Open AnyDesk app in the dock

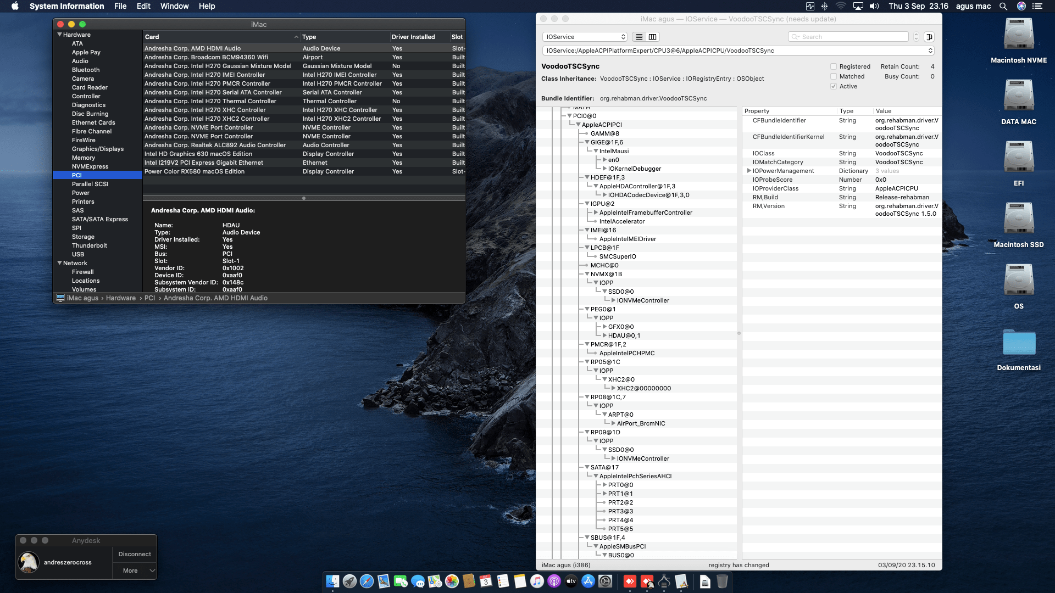(x=630, y=581)
